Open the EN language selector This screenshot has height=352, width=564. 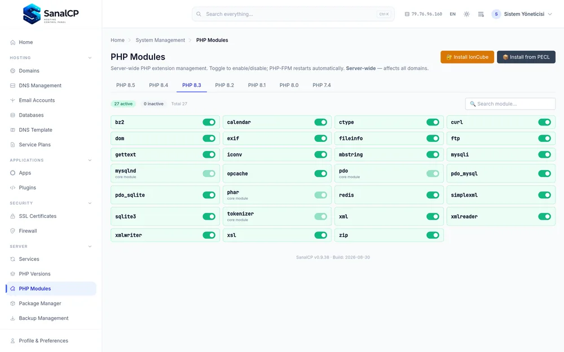(452, 14)
